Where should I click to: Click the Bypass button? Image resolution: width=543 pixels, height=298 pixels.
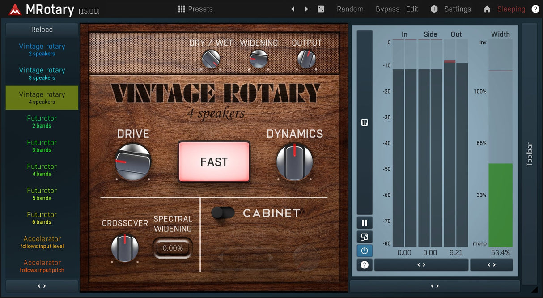(387, 9)
